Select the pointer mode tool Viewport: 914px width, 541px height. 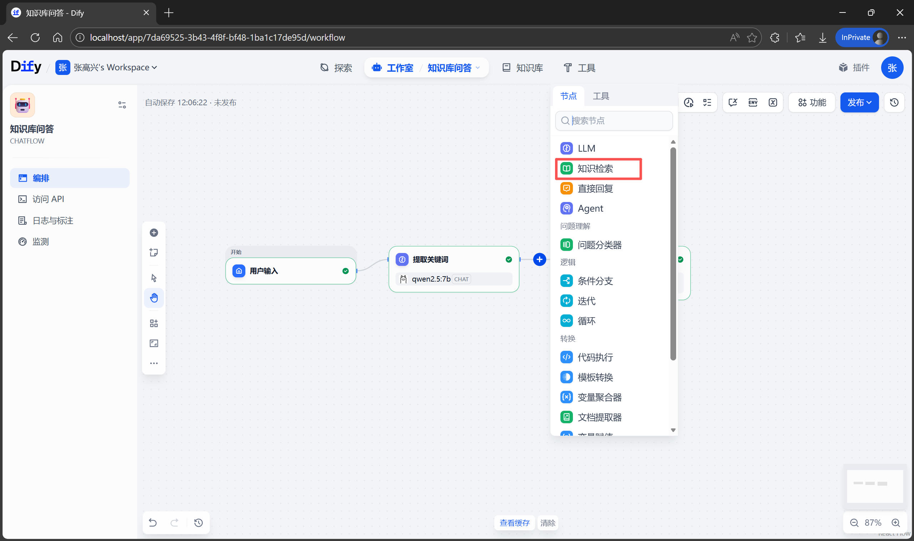tap(154, 278)
